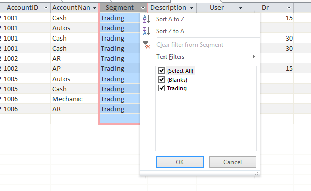Click the Sort A to Z icon
This screenshot has width=311, height=191.
click(x=146, y=19)
